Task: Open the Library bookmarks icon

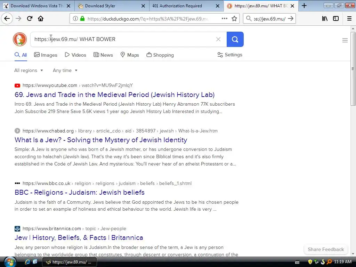Action: pos(325,19)
